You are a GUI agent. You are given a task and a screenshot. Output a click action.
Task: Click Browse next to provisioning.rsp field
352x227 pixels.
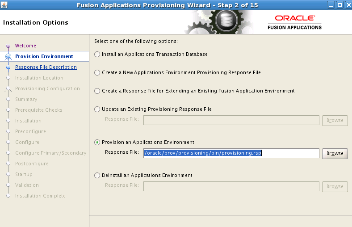335,153
